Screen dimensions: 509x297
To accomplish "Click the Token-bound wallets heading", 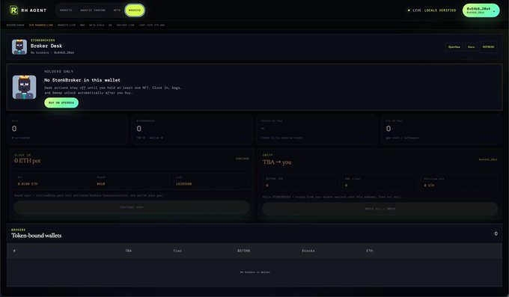I will click(x=37, y=236).
